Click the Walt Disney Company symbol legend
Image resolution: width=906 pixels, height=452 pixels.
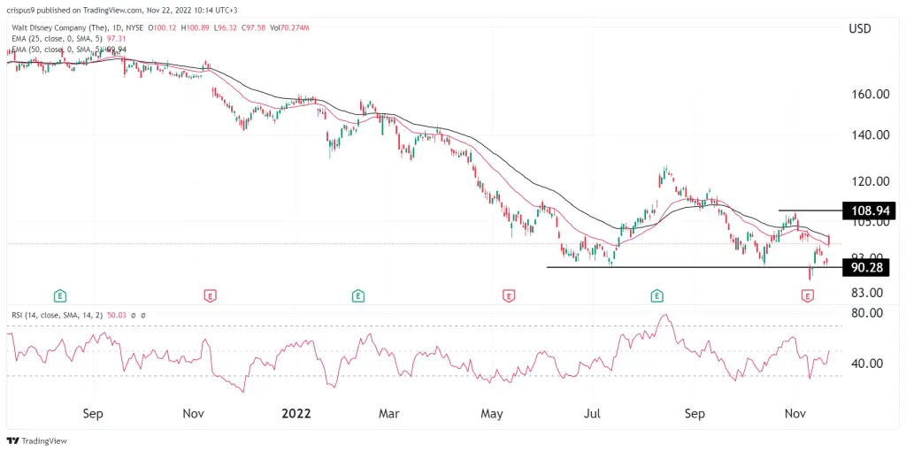coord(77,27)
